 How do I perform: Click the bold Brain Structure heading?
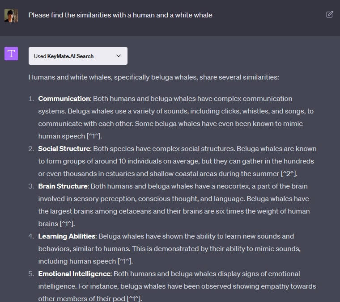pos(63,186)
